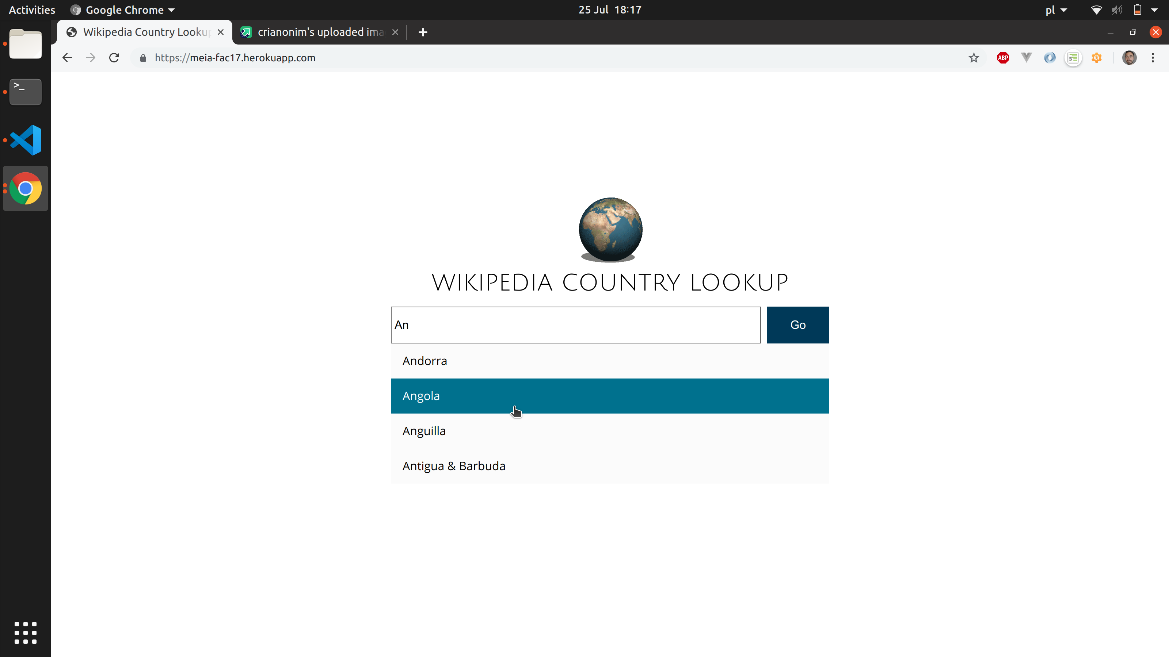Screen dimensions: 1169x657
Task: Open the green list extension
Action: 1073,58
